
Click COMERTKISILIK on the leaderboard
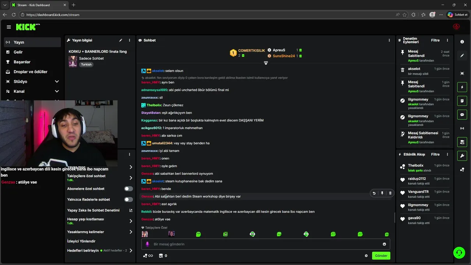[251, 50]
